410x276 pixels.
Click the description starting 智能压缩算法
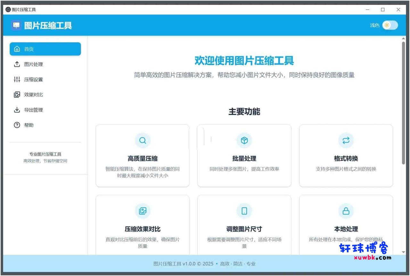(143, 172)
